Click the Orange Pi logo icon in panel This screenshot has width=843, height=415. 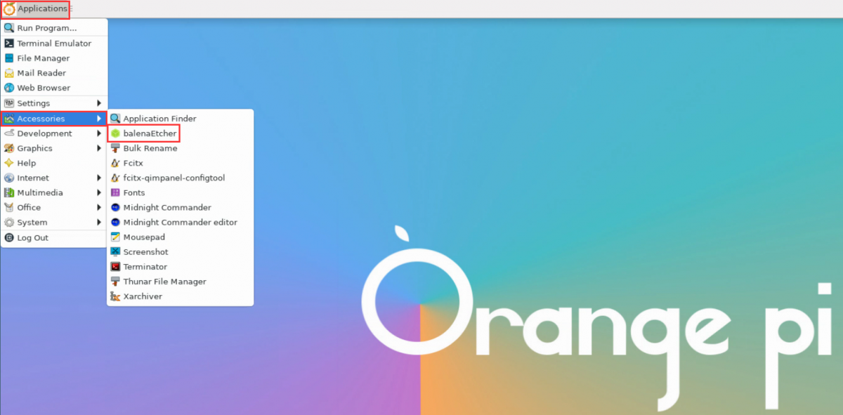(9, 9)
